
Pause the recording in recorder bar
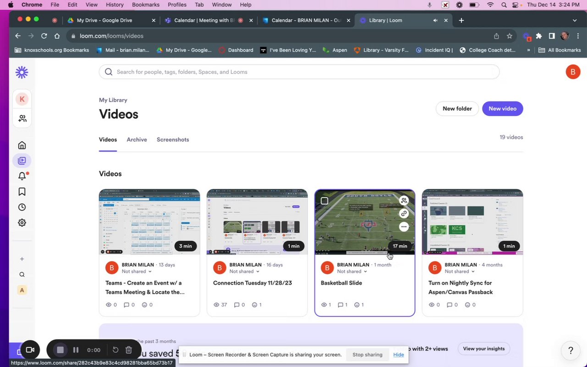[76, 350]
